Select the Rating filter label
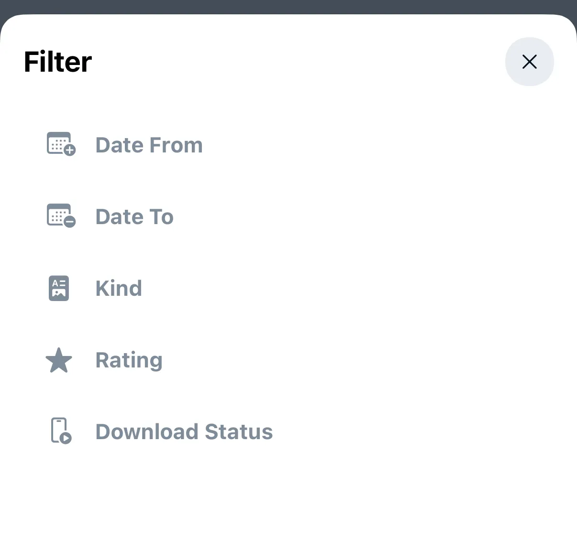Image resolution: width=577 pixels, height=539 pixels. click(129, 360)
